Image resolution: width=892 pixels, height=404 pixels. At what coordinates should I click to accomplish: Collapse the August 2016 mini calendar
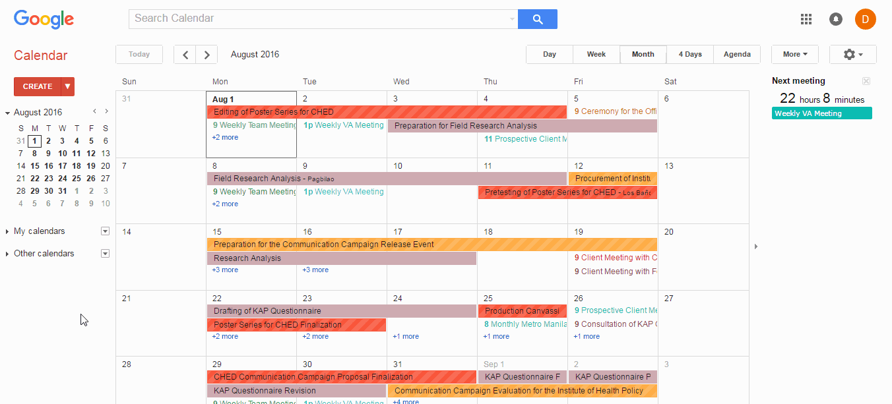8,113
